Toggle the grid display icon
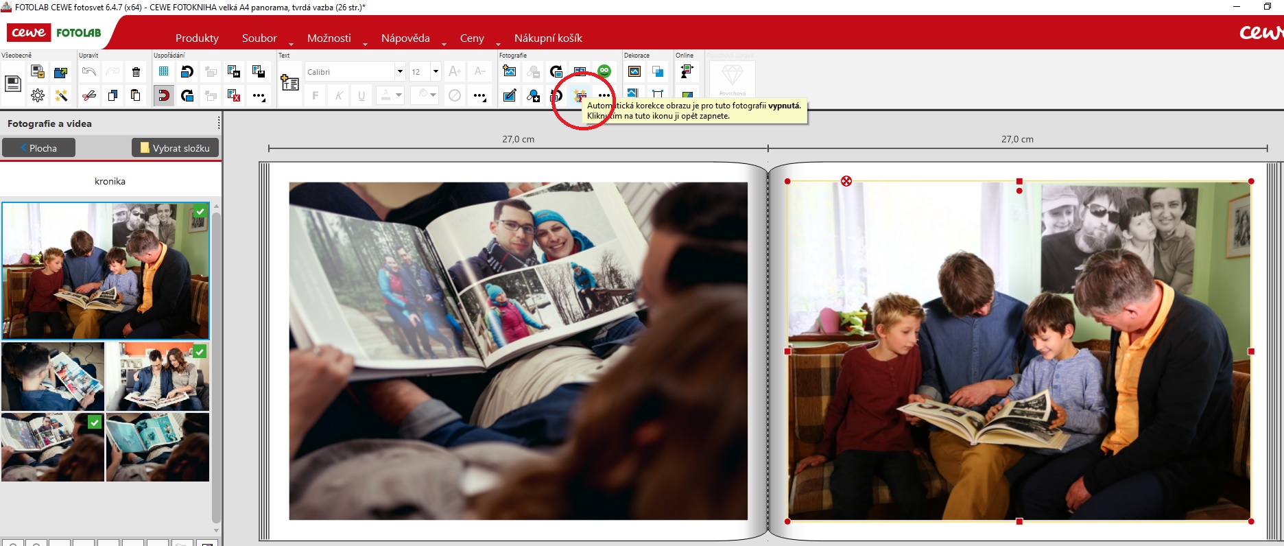This screenshot has height=546, width=1284. (163, 71)
